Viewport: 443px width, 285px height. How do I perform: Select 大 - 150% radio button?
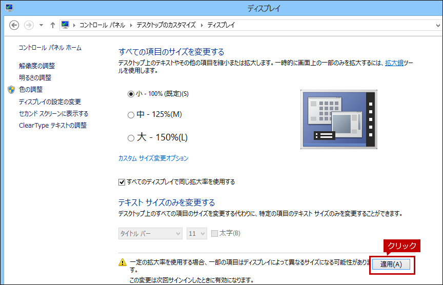click(x=131, y=138)
